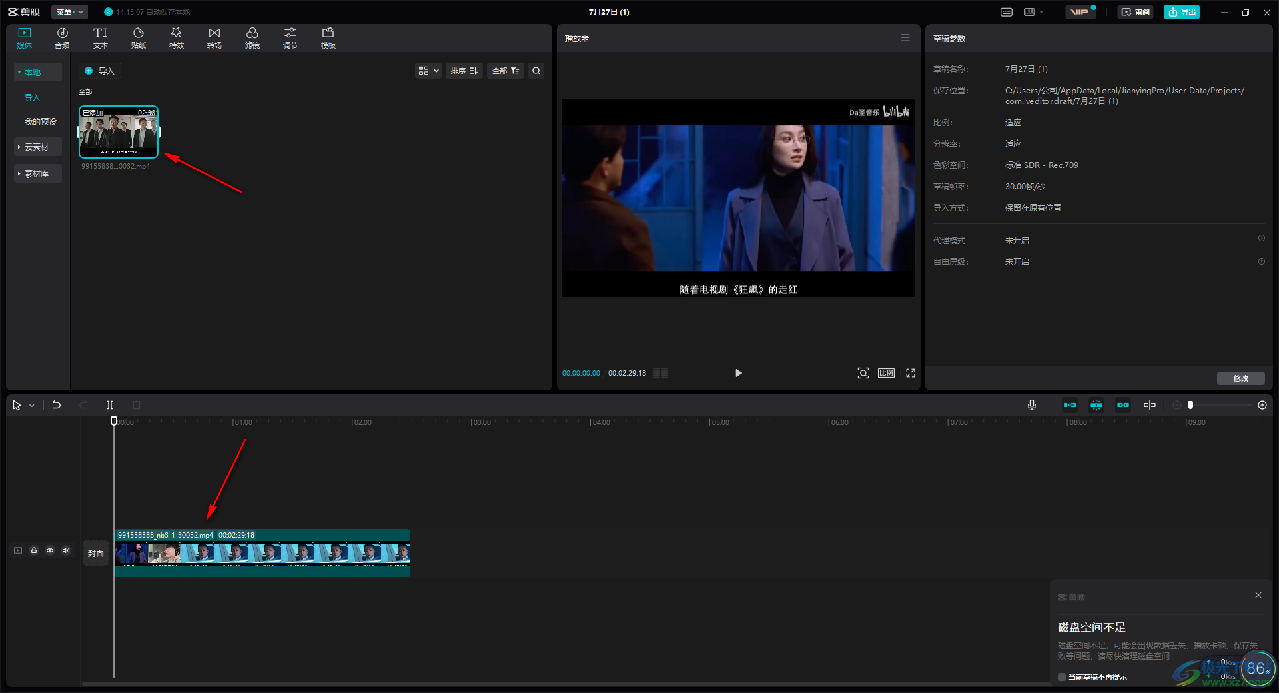Open the 全部 filter dropdown
Image resolution: width=1279 pixels, height=693 pixels.
(506, 71)
